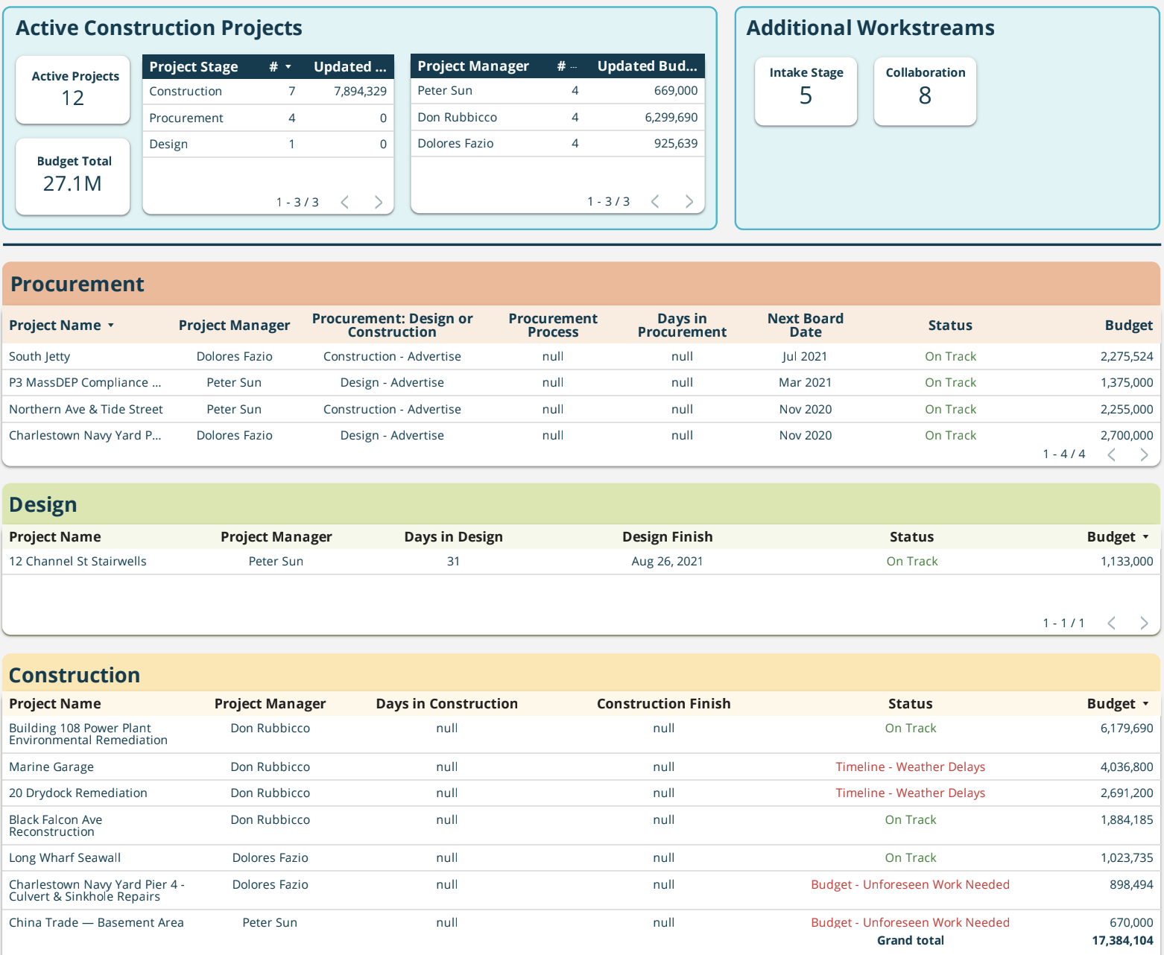This screenshot has width=1164, height=955.
Task: Click previous page chevron in Project Manager table
Action: click(655, 201)
